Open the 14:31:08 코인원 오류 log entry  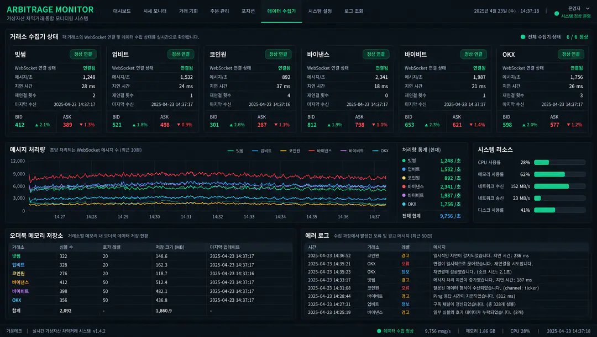click(x=447, y=288)
